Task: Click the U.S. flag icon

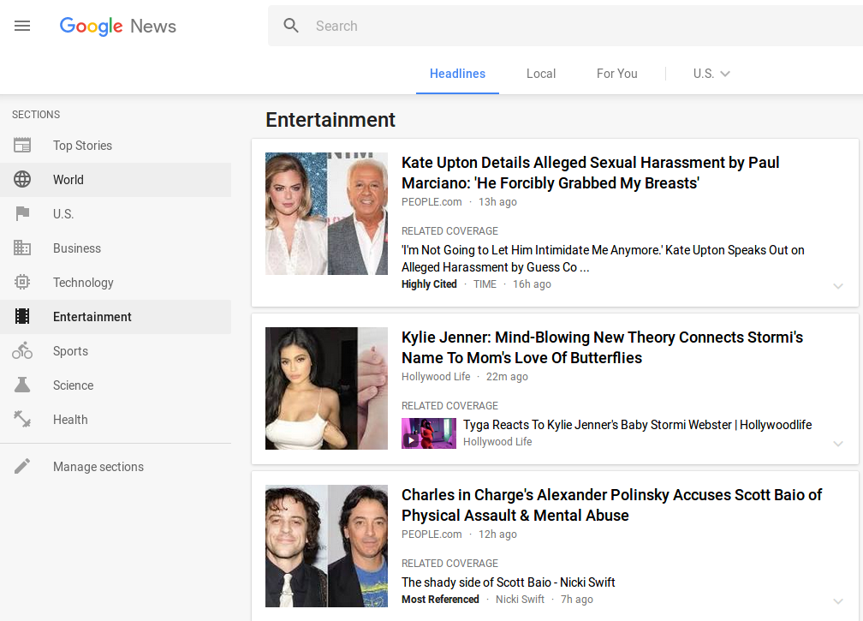Action: [x=22, y=213]
